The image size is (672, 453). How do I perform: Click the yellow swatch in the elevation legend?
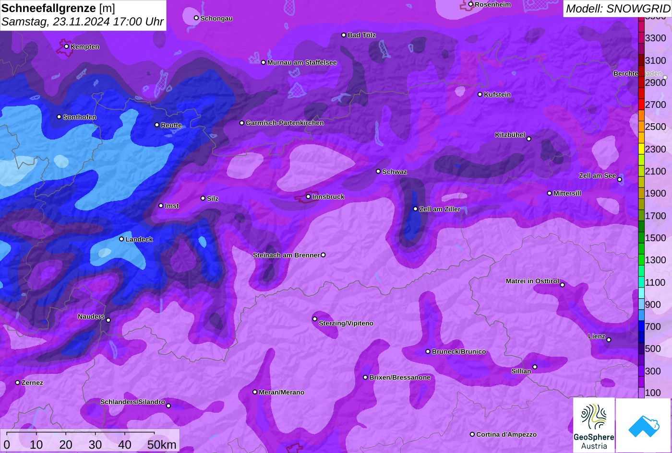coord(641,149)
